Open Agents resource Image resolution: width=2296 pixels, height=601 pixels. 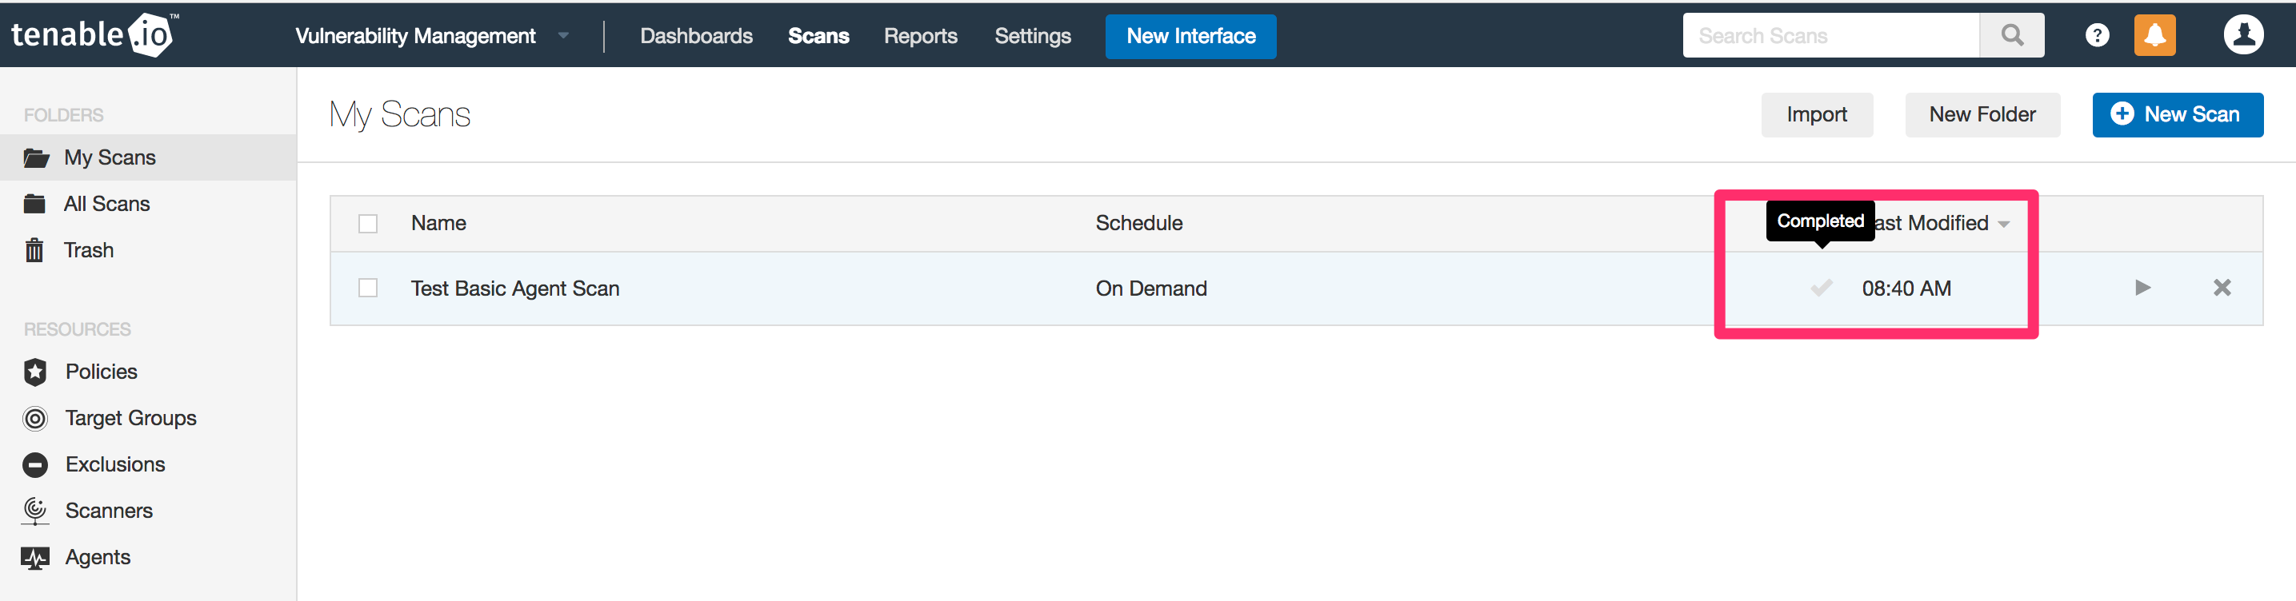(x=97, y=556)
